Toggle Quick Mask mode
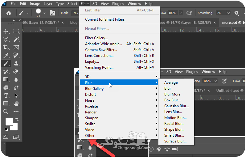Screen dimensions: 246x157 tap(6, 137)
